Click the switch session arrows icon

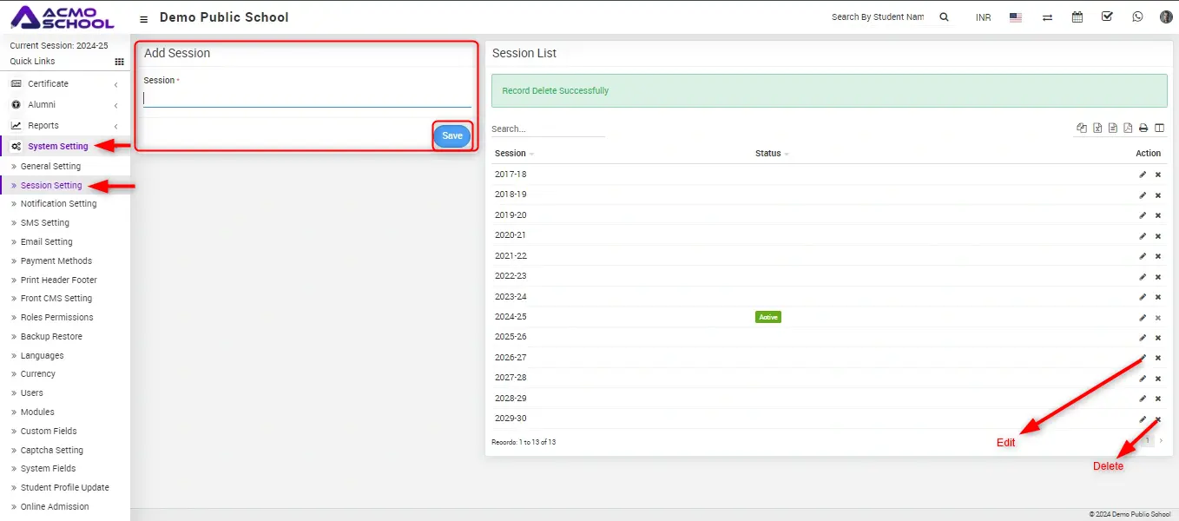coord(1048,17)
